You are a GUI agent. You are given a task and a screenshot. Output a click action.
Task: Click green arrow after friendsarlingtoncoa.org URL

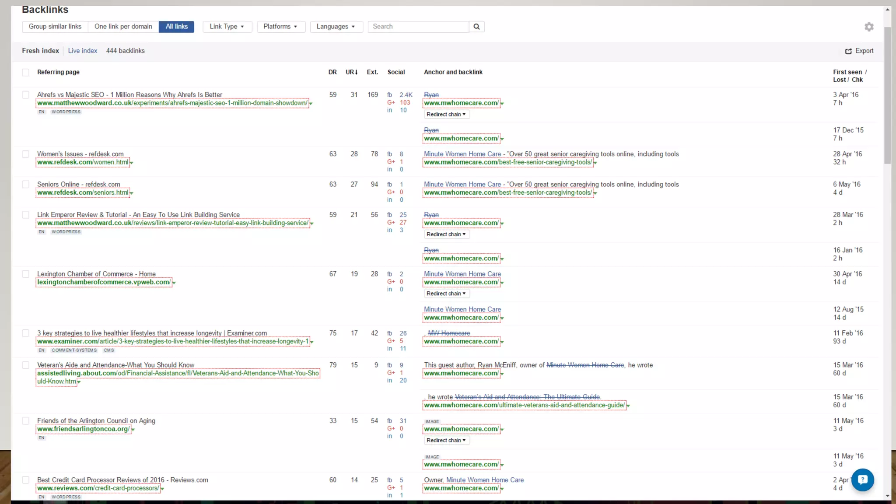(x=133, y=430)
